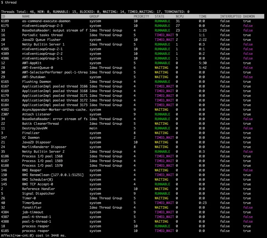Click the DestroyJavaVM thread name
Screen dimensions: 267x238
(x=35, y=128)
